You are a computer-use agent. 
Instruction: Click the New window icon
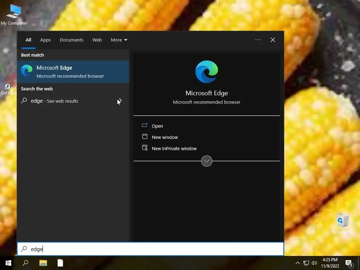click(144, 137)
